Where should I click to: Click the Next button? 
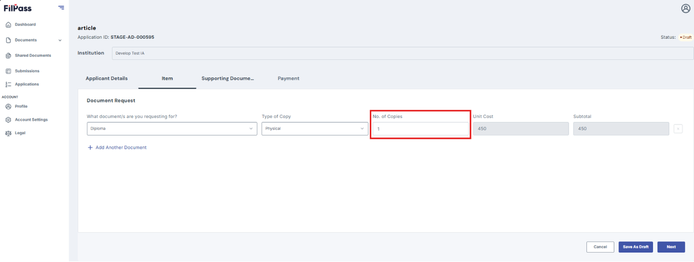pyautogui.click(x=671, y=247)
